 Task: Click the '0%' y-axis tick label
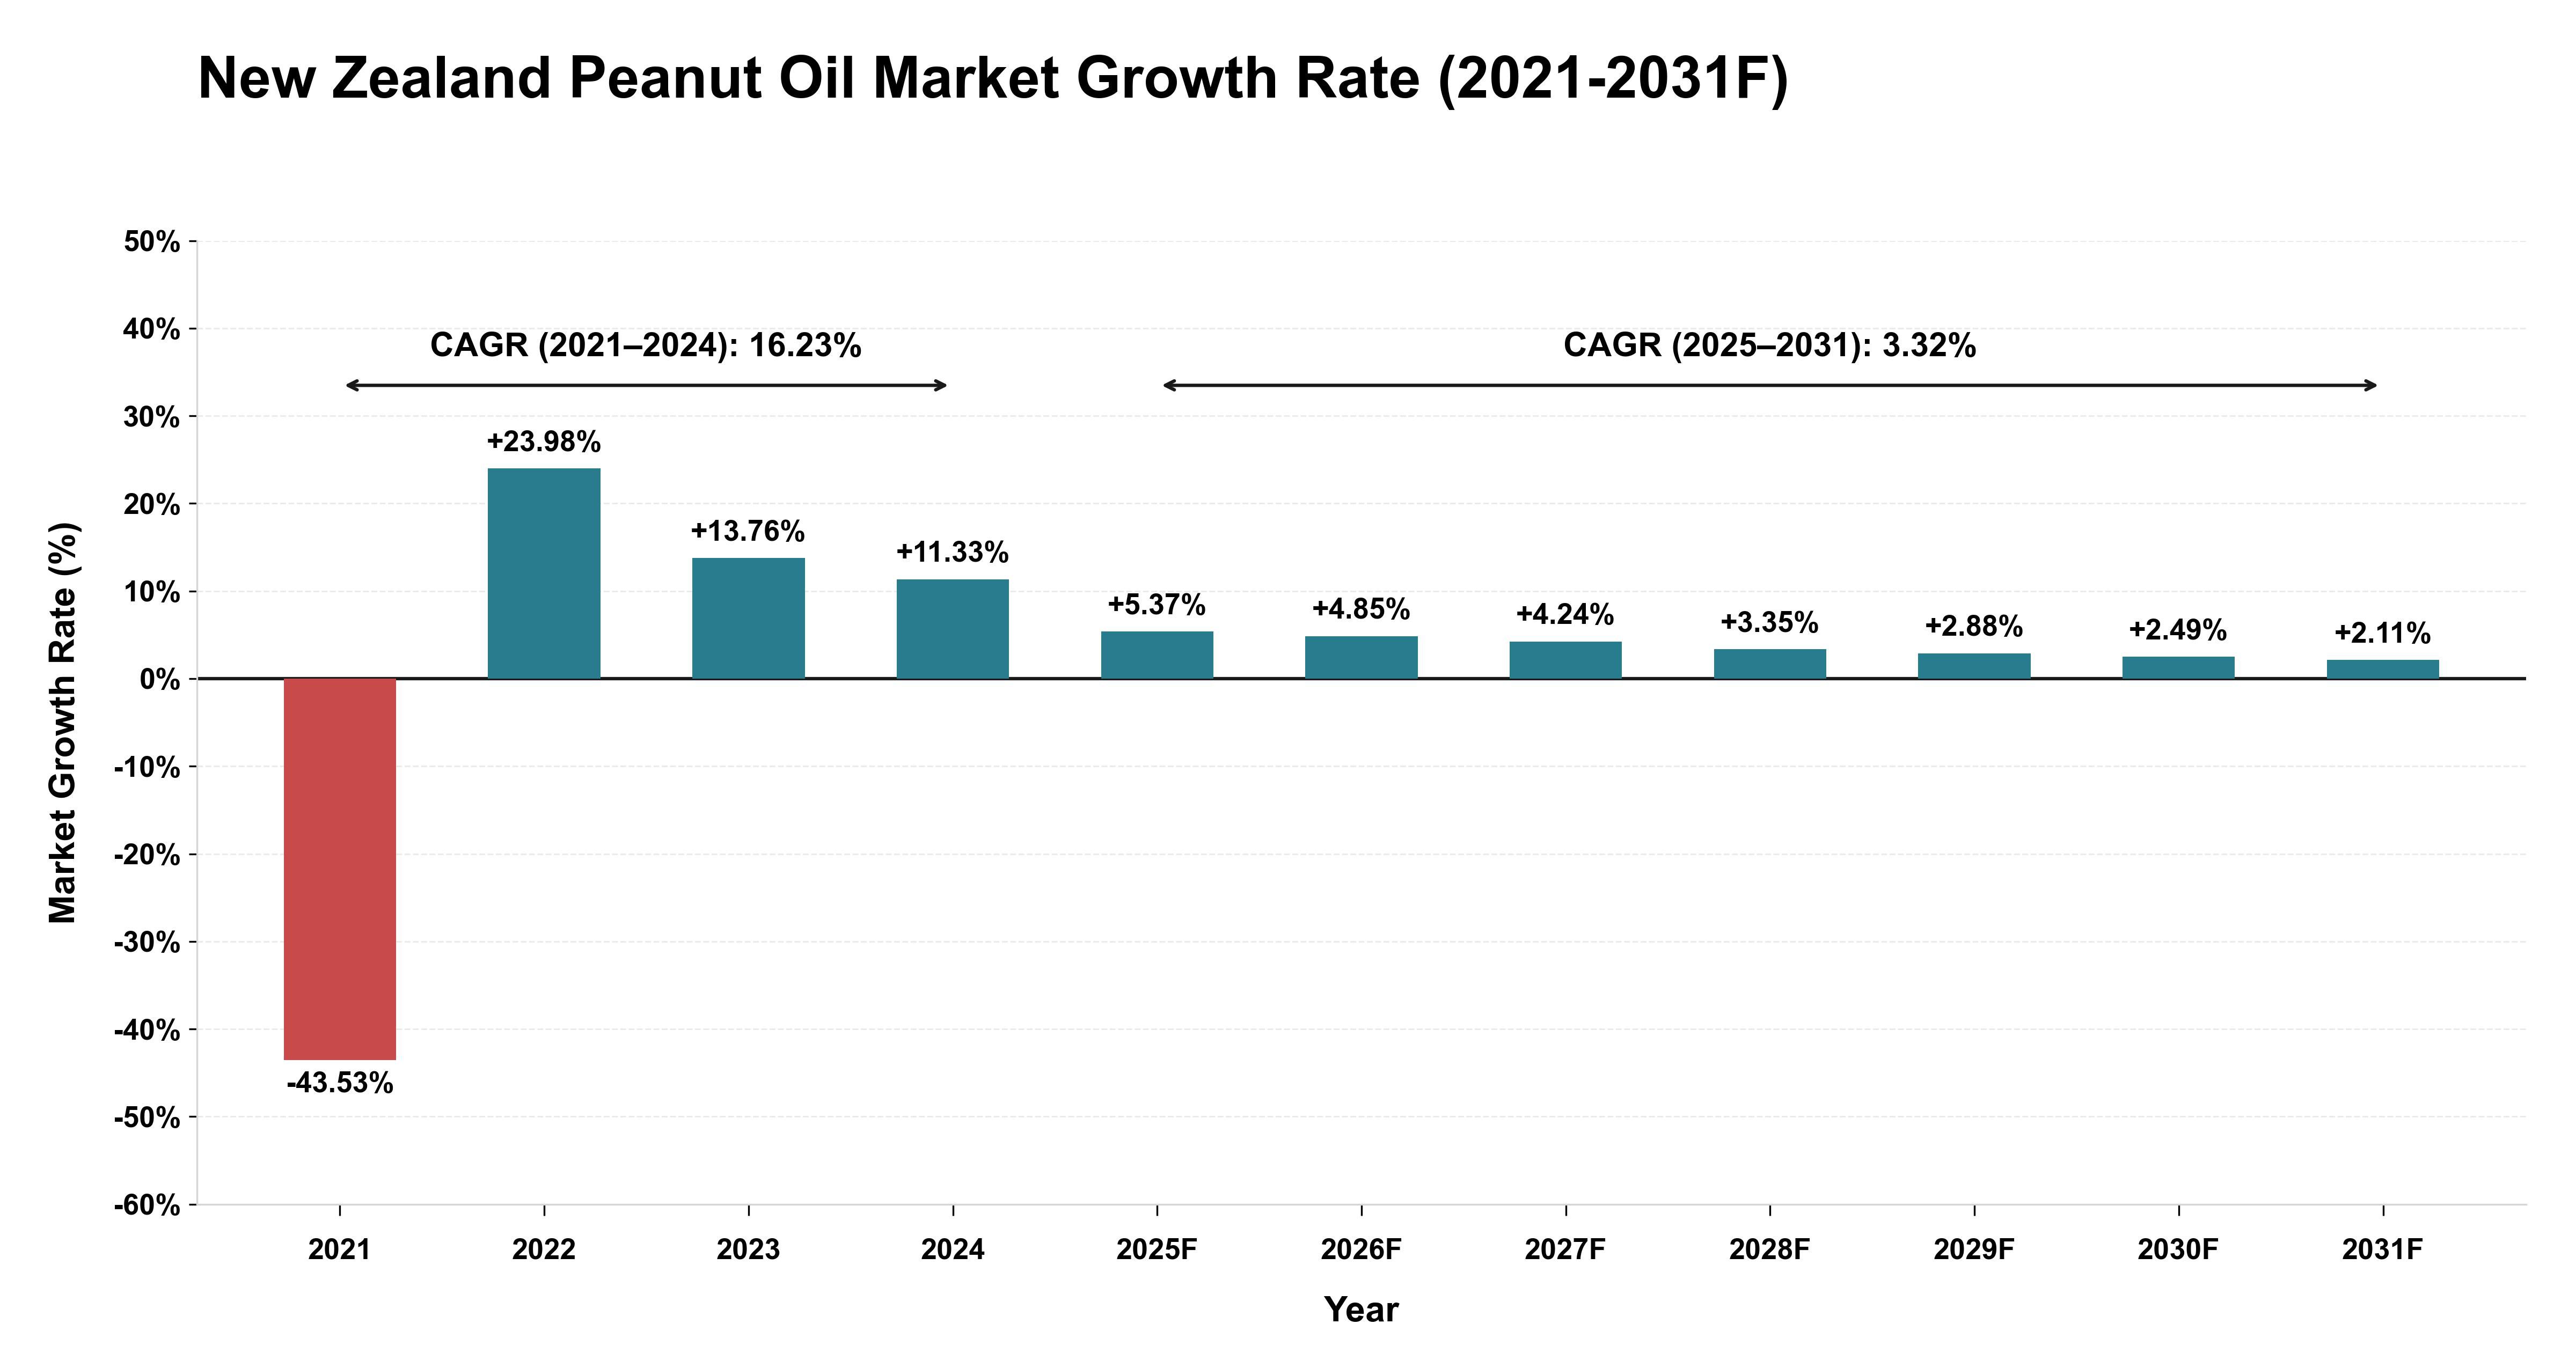pos(160,680)
